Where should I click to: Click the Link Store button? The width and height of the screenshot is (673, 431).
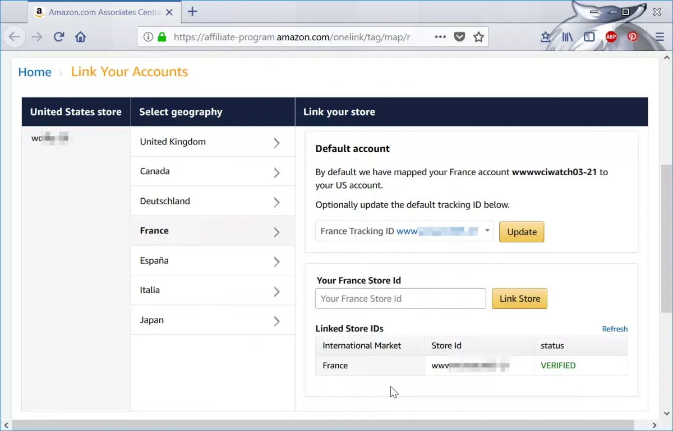click(519, 298)
